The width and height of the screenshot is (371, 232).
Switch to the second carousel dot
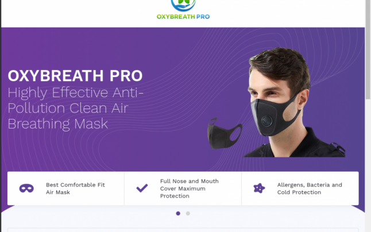188,213
